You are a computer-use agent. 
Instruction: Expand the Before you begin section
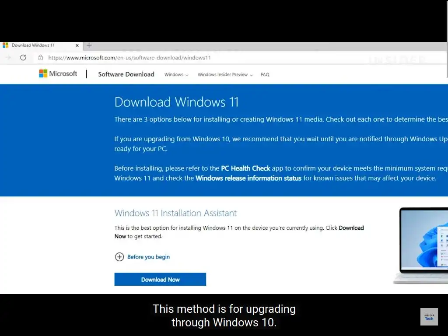[x=142, y=257]
